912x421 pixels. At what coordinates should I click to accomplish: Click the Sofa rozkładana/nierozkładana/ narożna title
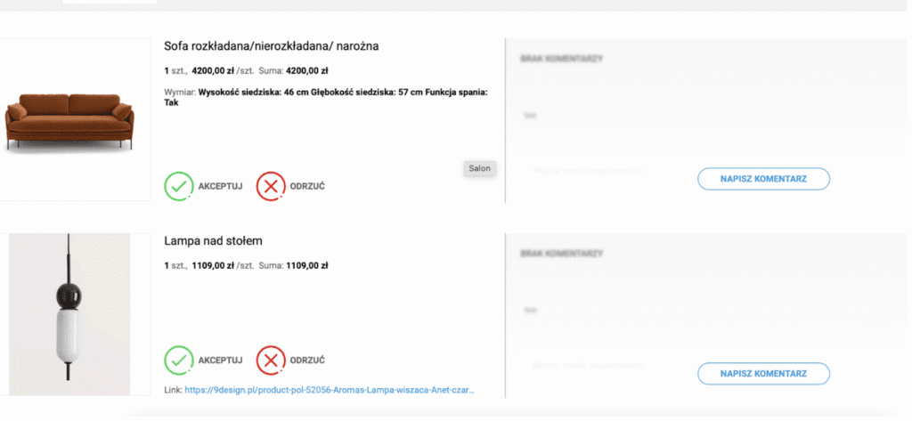tap(271, 46)
